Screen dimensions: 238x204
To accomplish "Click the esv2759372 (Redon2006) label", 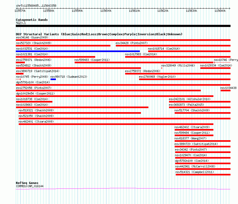I will tap(143, 71).
